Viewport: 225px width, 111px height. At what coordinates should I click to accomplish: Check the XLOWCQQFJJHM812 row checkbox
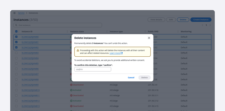[16, 101]
